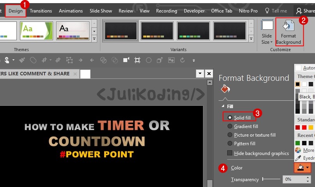315x187 pixels.
Task: Pick the dark red standard color swatch
Action: click(x=297, y=127)
